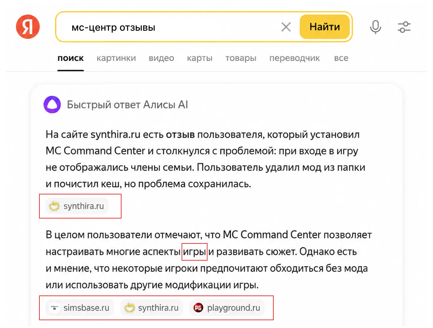Switch to the видео tab
The width and height of the screenshot is (433, 328).
161,58
